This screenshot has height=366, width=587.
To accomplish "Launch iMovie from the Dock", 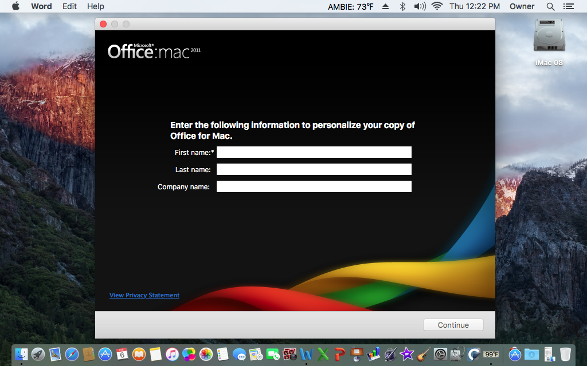I will [x=407, y=353].
